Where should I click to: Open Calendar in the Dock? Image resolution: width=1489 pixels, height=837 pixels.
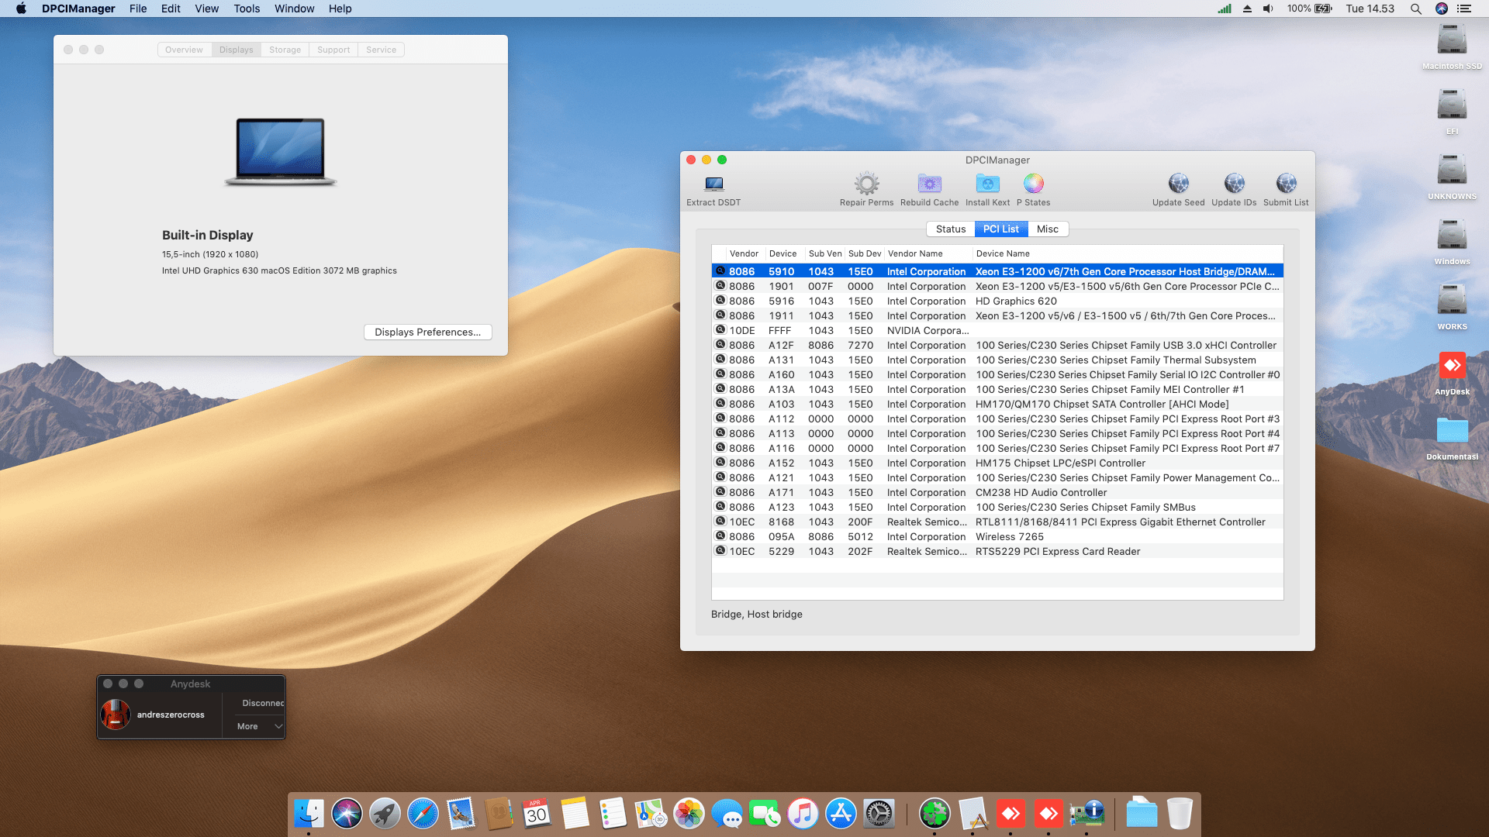537,814
